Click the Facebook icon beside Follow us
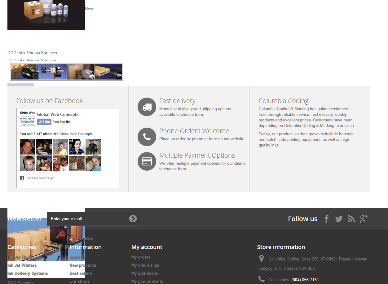Screen dimensions: 388x284 [327, 219]
